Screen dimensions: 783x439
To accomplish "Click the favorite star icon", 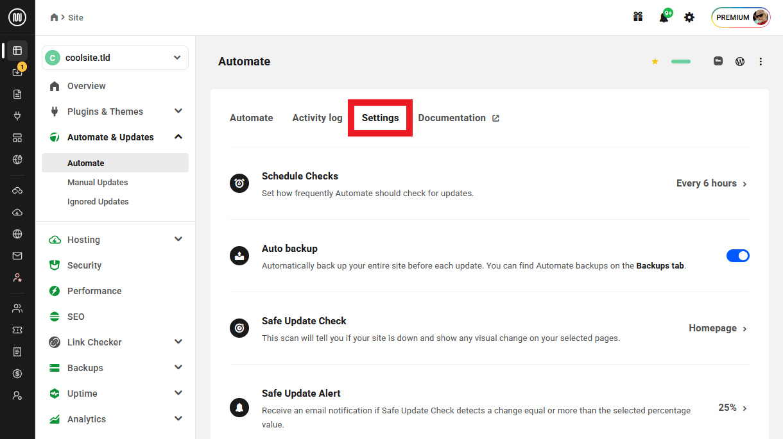I will tap(655, 62).
